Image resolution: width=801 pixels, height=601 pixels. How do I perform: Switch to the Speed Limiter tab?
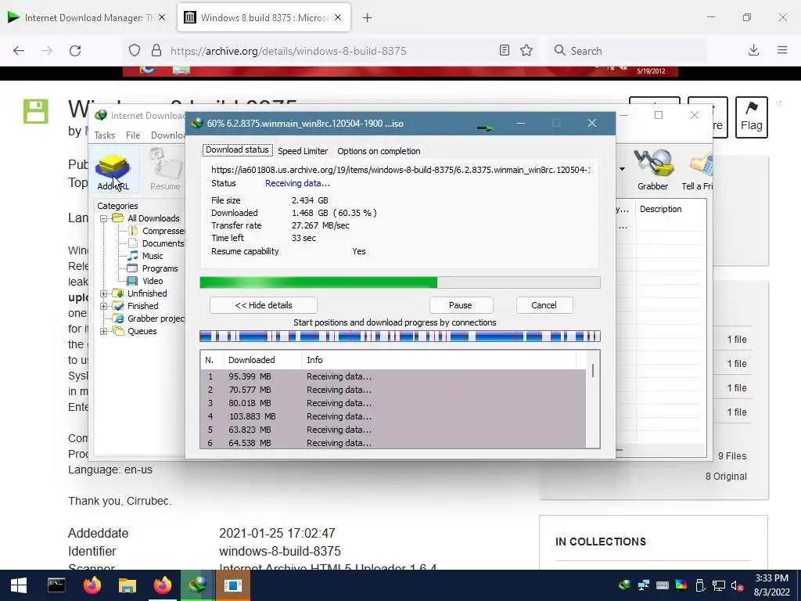[303, 151]
